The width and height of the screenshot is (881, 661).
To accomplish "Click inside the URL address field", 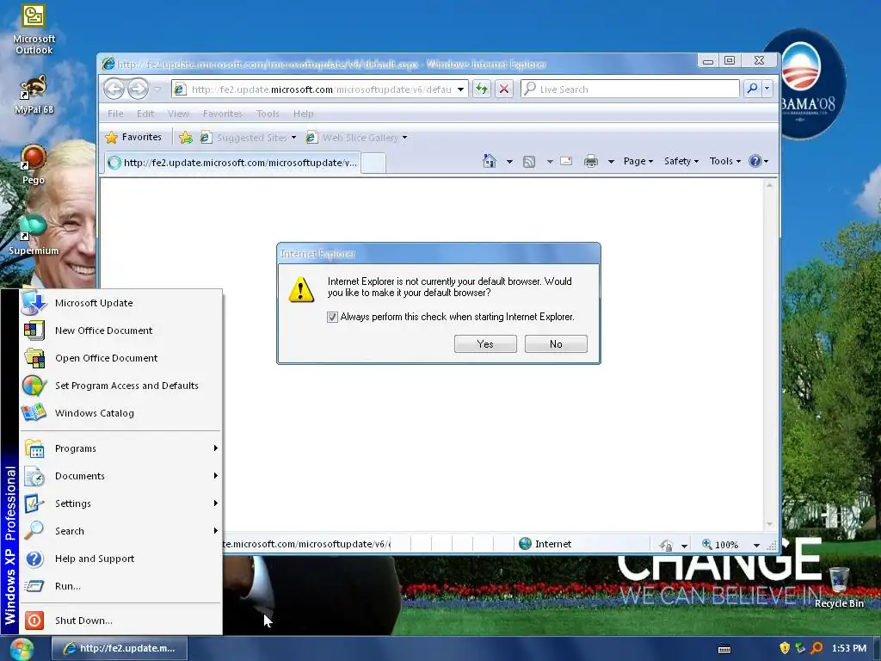I will [x=320, y=90].
